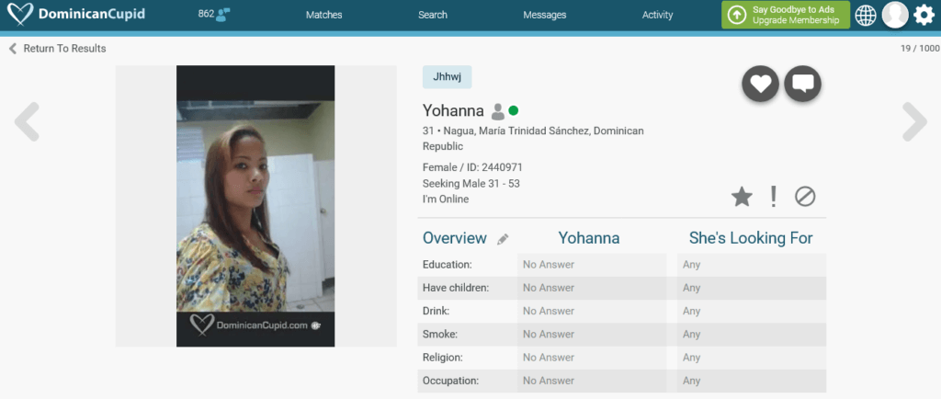The width and height of the screenshot is (941, 399).
Task: Open the Search menu
Action: coord(433,15)
